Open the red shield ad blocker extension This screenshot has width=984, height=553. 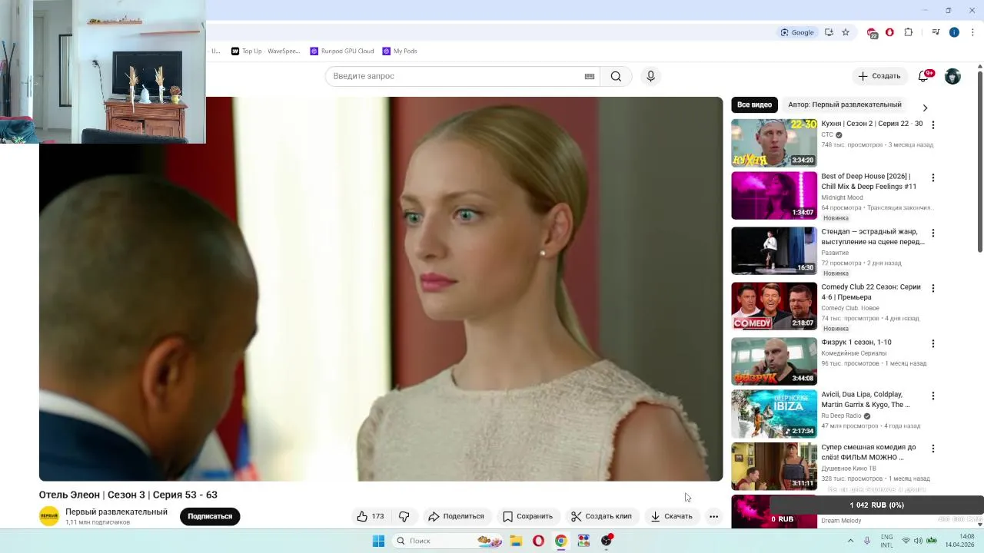pyautogui.click(x=889, y=32)
